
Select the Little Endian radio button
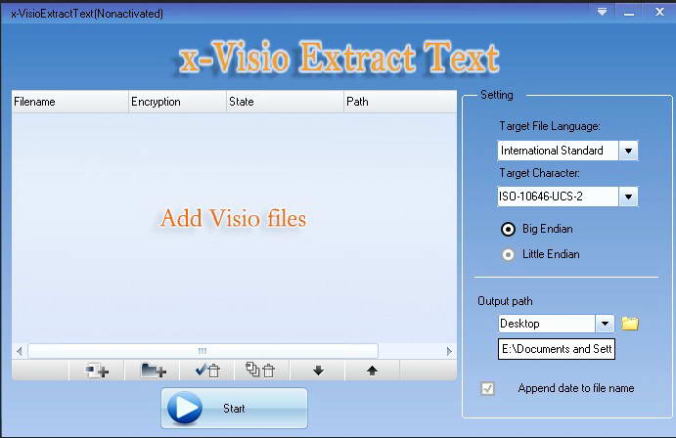508,254
